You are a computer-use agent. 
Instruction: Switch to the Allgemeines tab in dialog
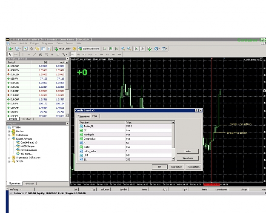point(83,116)
